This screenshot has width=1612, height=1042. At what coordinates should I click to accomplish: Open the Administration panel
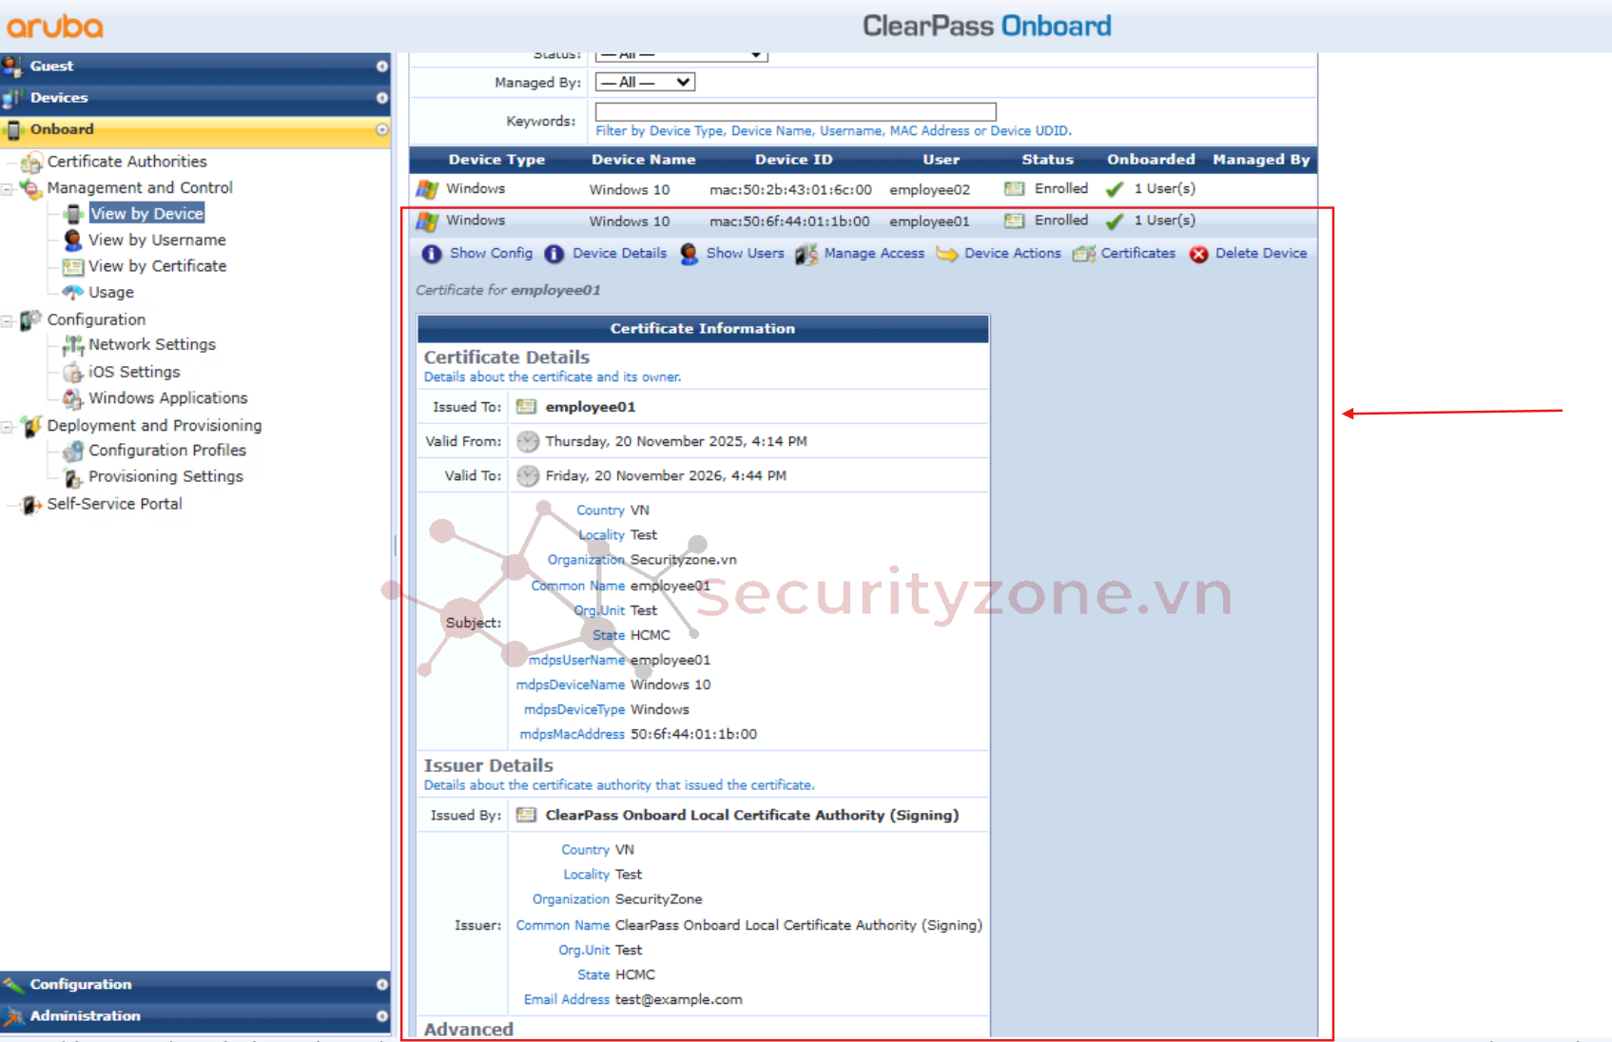point(83,1015)
